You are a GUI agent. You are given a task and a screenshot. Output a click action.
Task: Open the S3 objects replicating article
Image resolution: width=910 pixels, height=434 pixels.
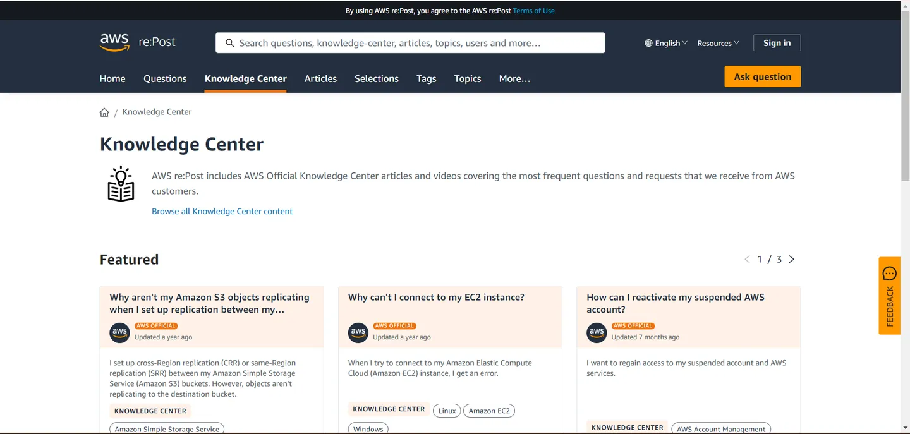[x=209, y=303]
